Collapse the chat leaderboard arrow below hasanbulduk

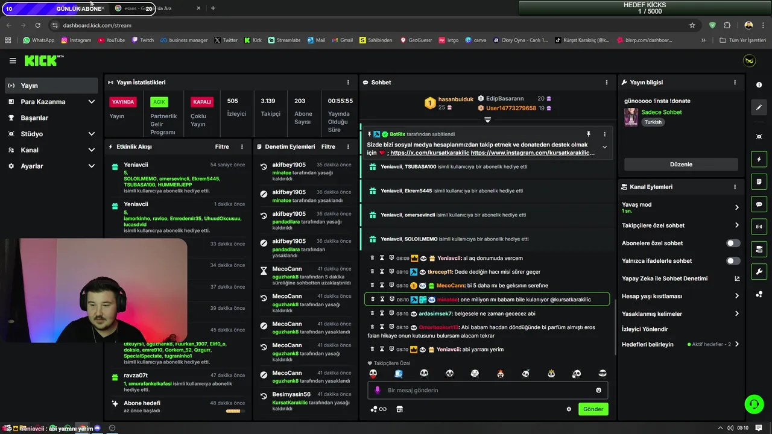[x=487, y=119]
